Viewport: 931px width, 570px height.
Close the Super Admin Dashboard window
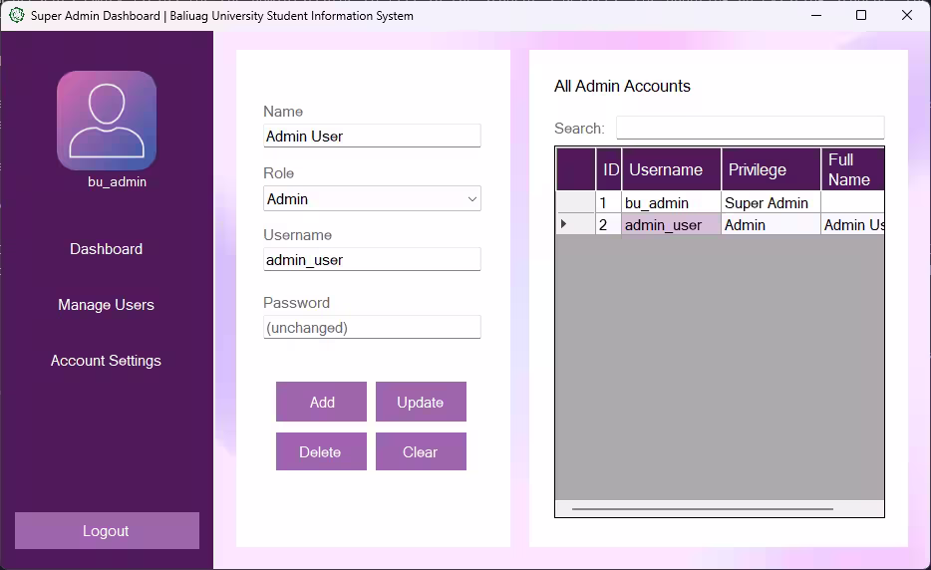tap(907, 15)
